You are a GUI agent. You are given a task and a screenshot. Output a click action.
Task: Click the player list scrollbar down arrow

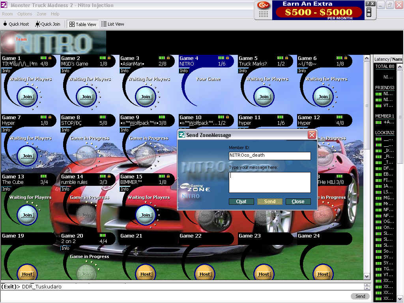click(400, 299)
